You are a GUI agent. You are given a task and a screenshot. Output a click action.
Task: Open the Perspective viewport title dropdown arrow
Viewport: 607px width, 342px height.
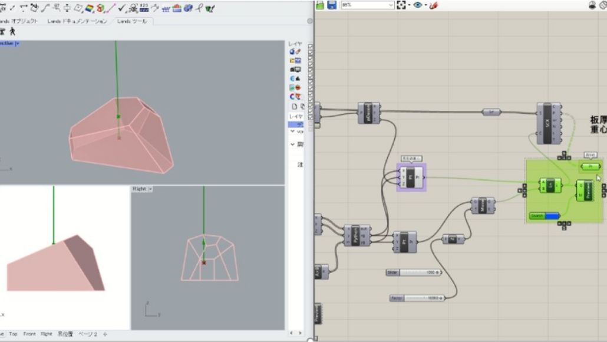tap(18, 44)
